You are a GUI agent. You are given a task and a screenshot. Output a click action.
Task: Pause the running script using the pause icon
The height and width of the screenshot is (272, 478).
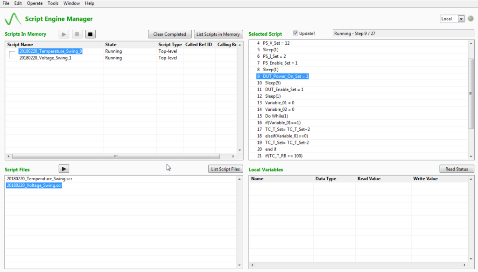pyautogui.click(x=77, y=34)
